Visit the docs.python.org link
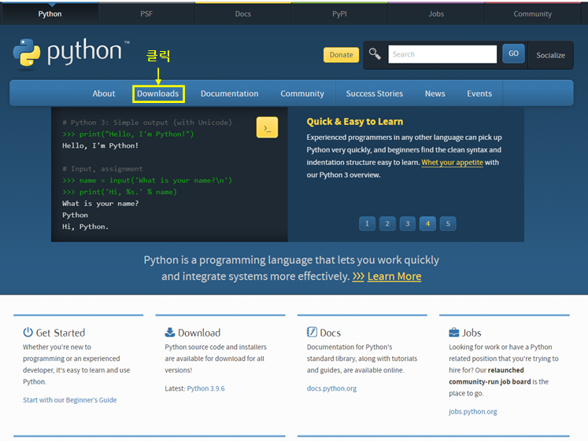 [x=331, y=388]
